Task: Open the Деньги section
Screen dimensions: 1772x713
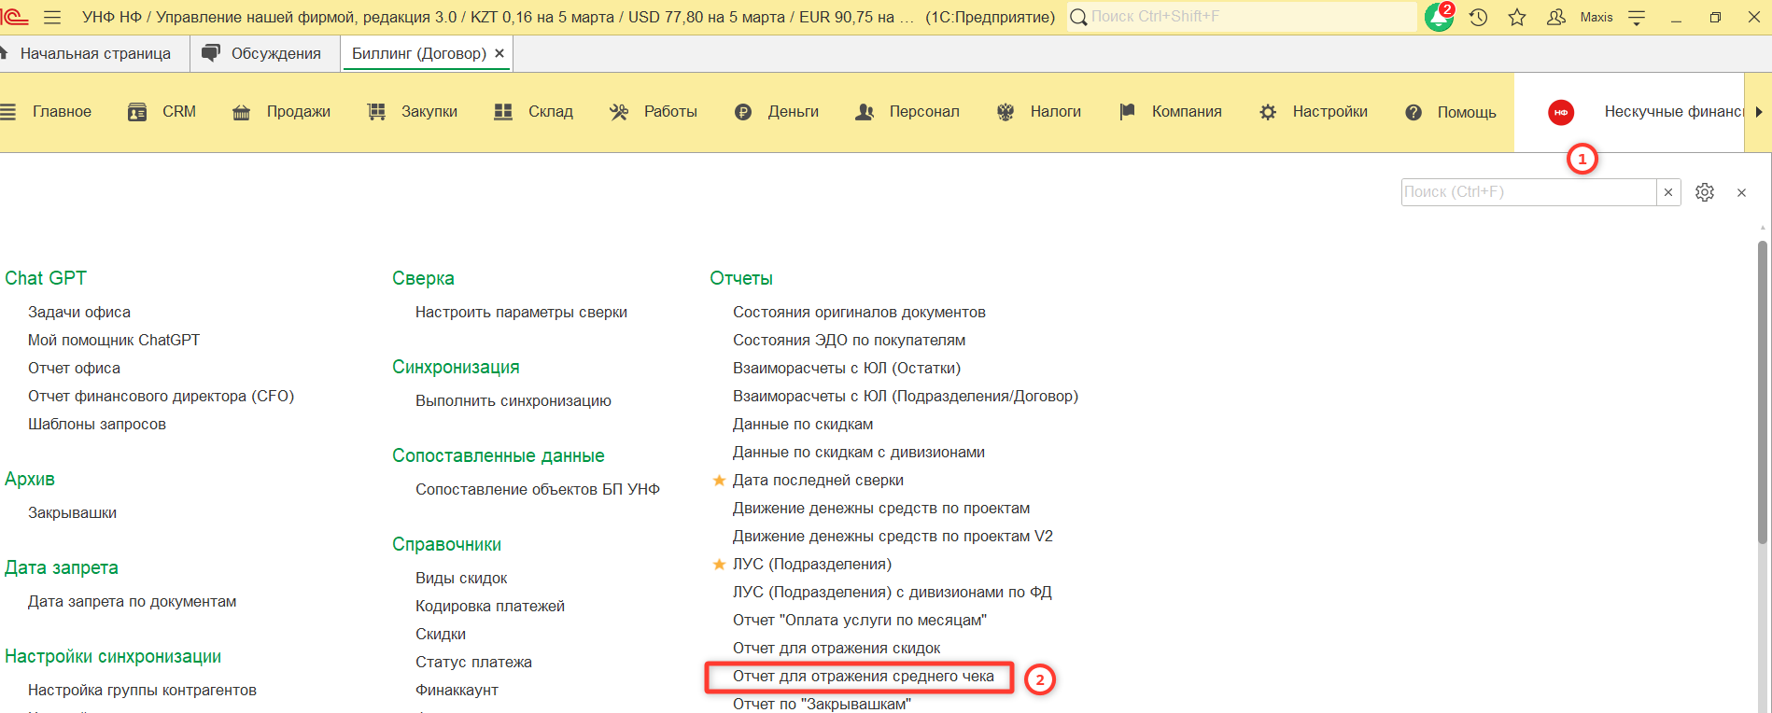Action: tap(777, 112)
